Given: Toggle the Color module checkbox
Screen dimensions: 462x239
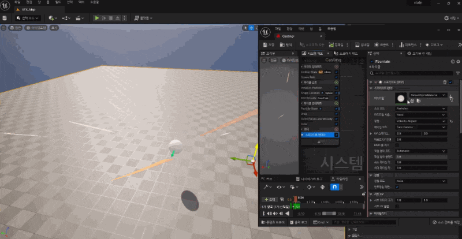Looking at the screenshot, I should click(337, 124).
